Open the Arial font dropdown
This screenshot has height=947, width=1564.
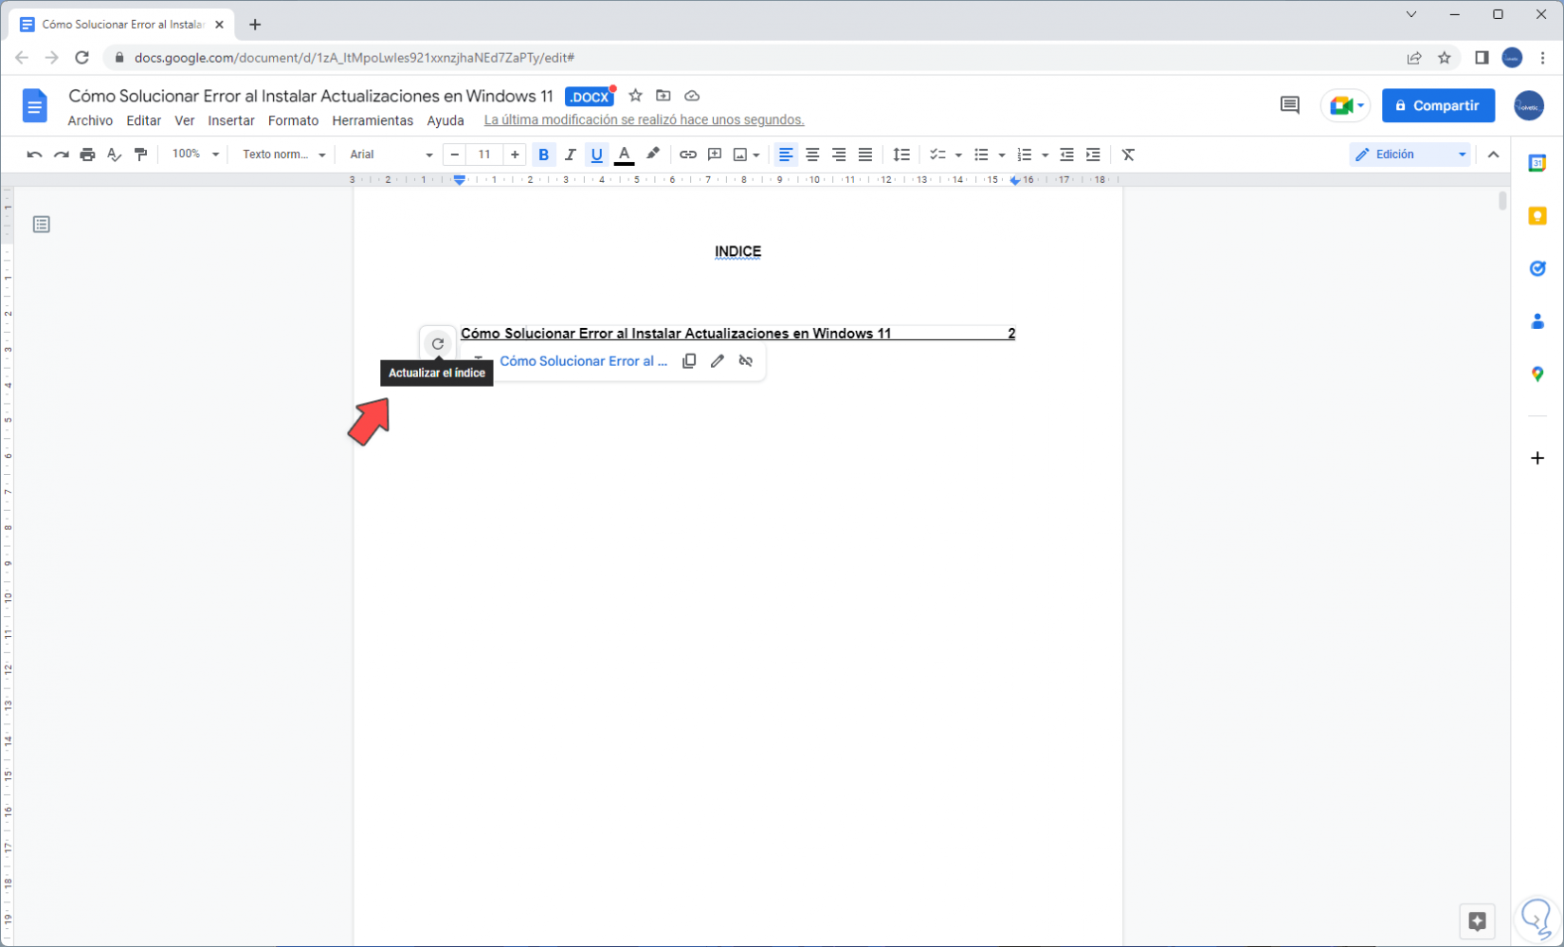(x=391, y=155)
